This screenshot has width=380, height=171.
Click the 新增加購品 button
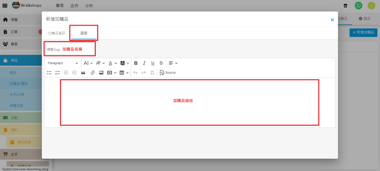tap(363, 32)
